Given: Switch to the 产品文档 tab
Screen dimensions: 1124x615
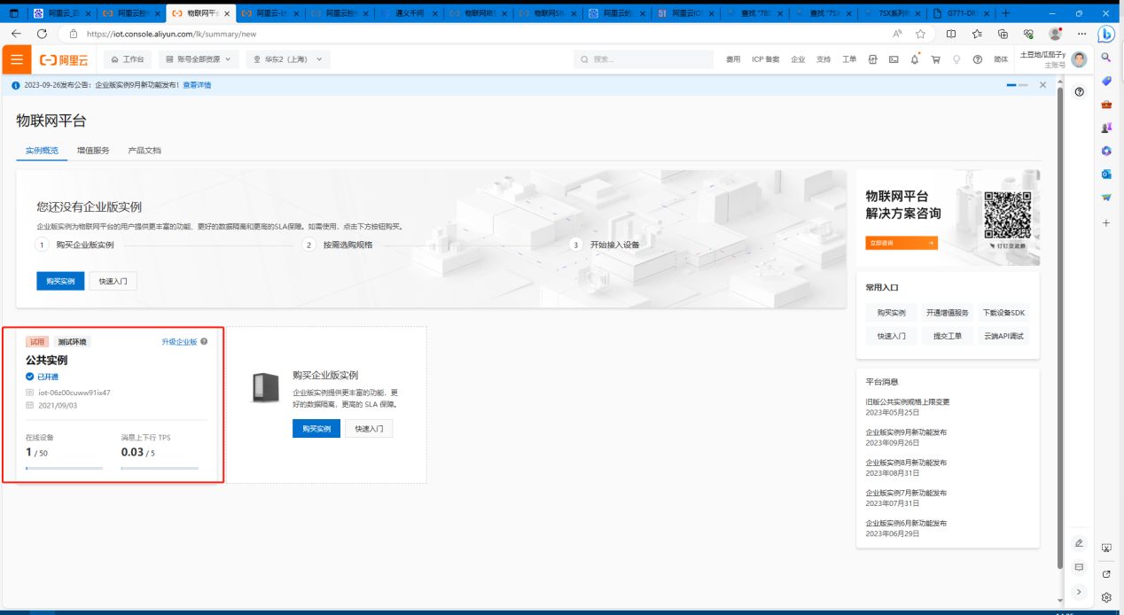Looking at the screenshot, I should coord(144,151).
